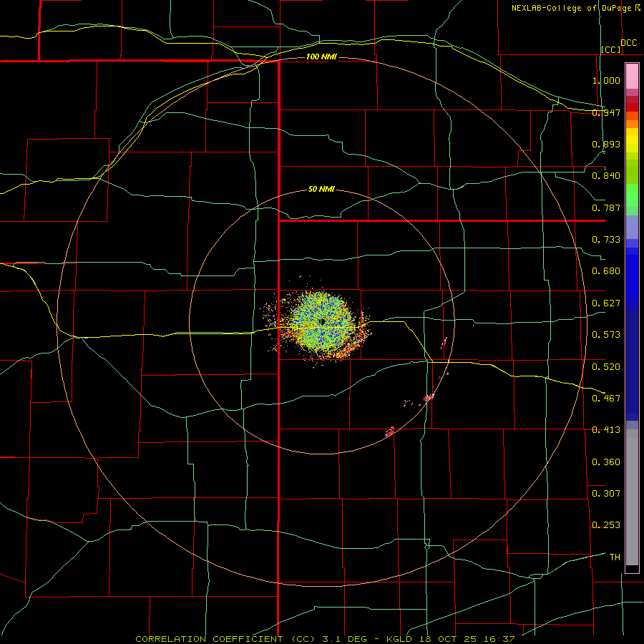Viewport: 644px width, 644px height.
Task: Click the [CC] legend heading
Action: 611,49
